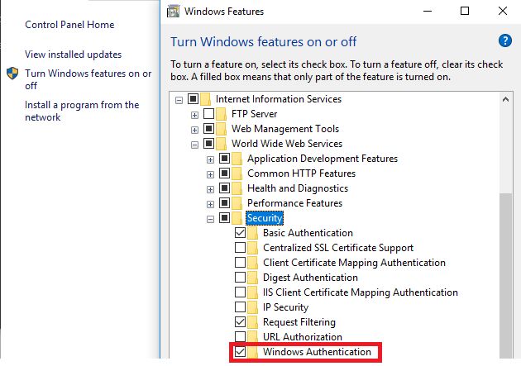Click the Windows Features title bar icon
Viewport: 521px width, 366px height.
[x=173, y=12]
